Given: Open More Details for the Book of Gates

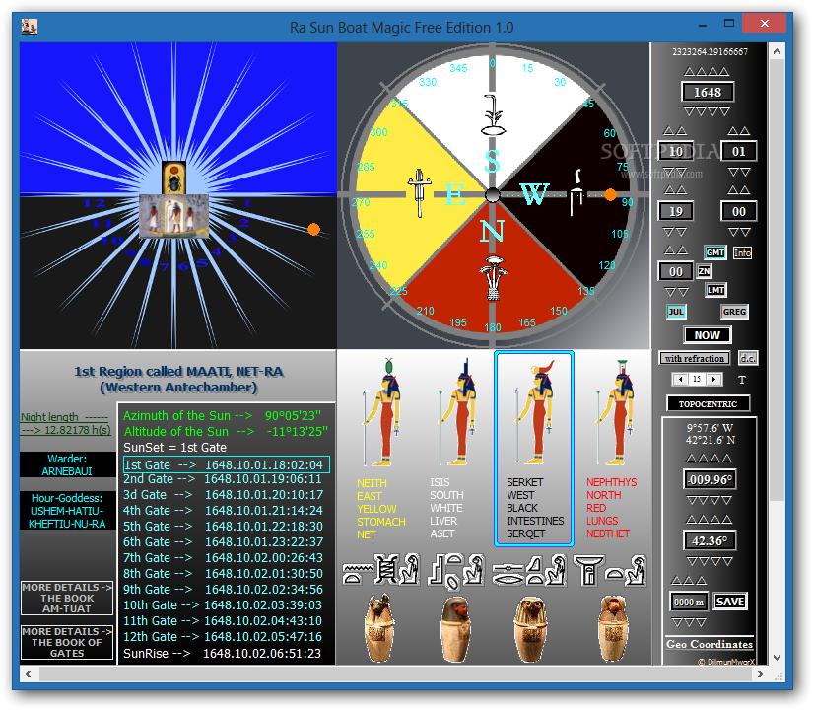Looking at the screenshot, I should click(x=67, y=643).
